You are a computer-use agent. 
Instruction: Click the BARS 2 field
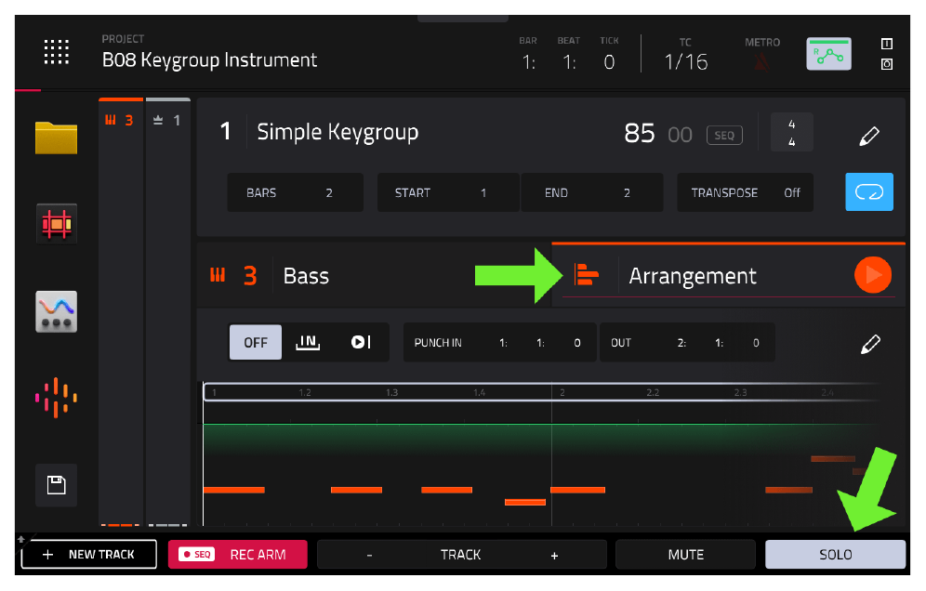(x=296, y=192)
